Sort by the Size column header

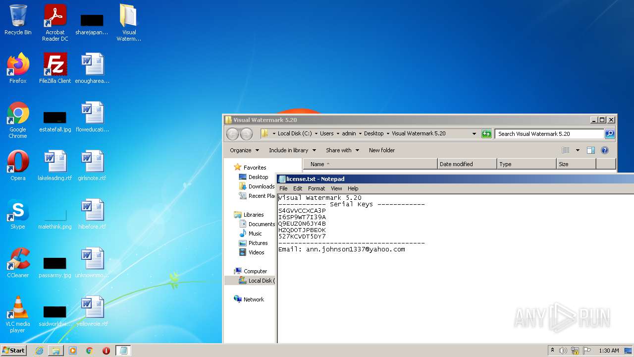coord(576,164)
